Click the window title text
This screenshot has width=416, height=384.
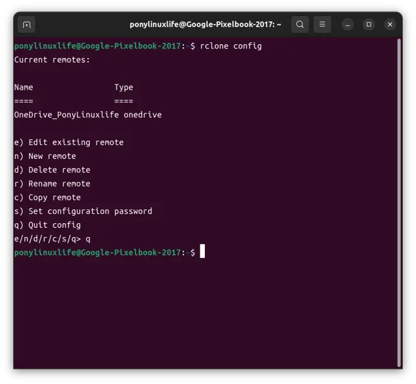click(205, 25)
